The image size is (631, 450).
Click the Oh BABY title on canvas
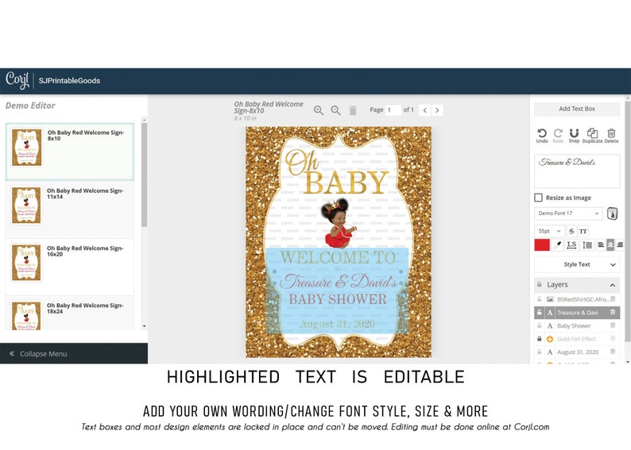(336, 173)
